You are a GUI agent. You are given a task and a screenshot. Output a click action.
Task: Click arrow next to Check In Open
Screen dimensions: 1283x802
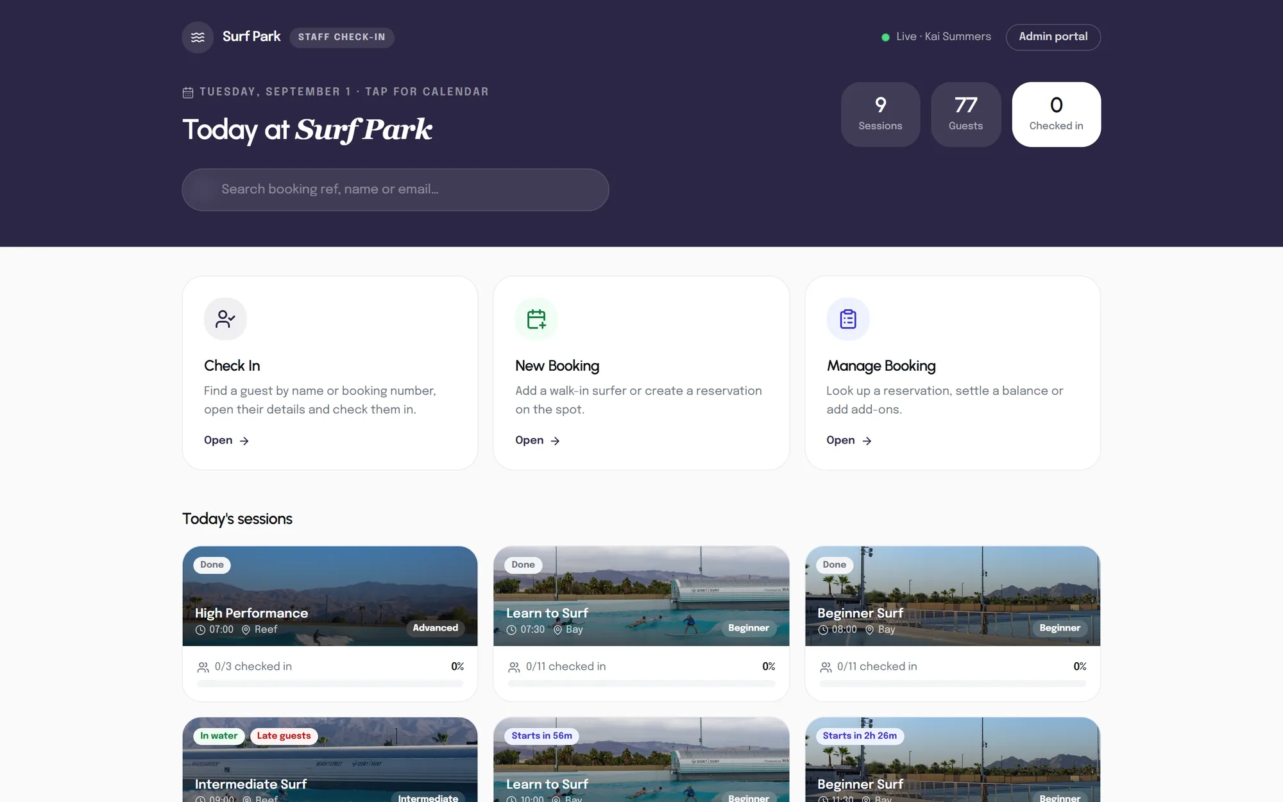tap(244, 441)
